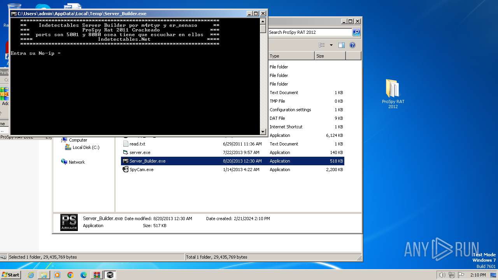Click the DAT File type cell
This screenshot has height=280, width=498.
pos(277,118)
